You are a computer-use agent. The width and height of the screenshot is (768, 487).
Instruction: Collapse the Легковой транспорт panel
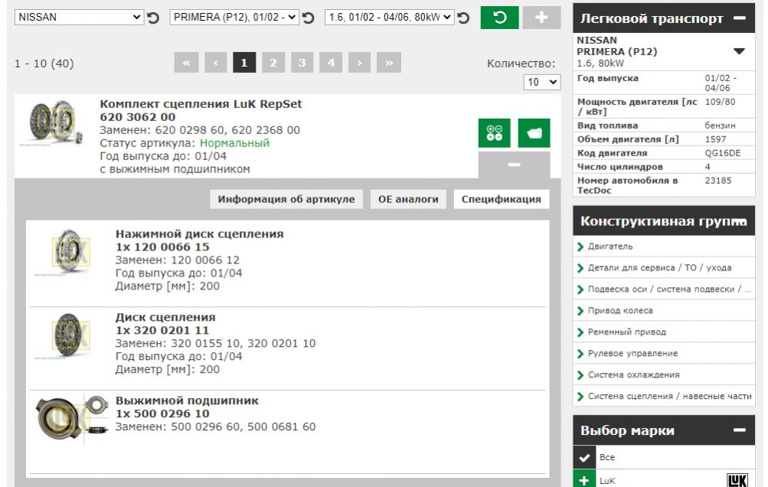(x=740, y=18)
